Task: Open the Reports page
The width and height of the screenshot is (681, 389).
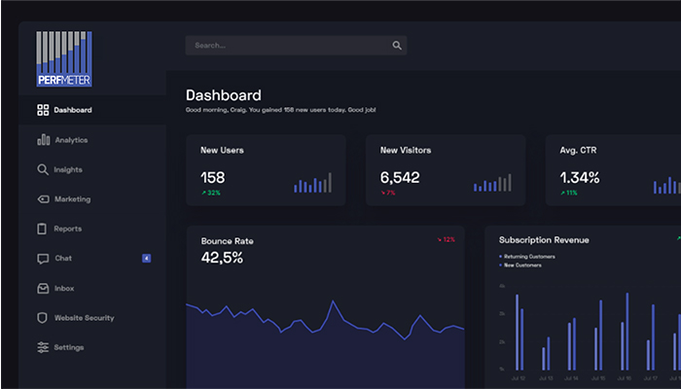Action: tap(92, 229)
